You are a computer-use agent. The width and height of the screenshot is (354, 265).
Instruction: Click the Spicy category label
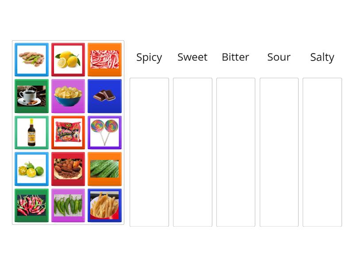(x=149, y=57)
